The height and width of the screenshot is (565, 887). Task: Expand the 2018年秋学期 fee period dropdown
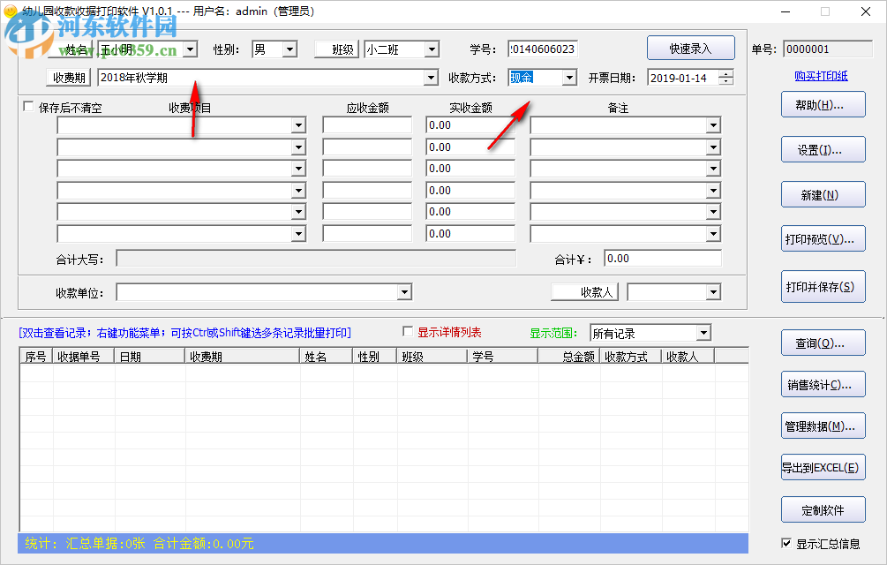point(431,78)
